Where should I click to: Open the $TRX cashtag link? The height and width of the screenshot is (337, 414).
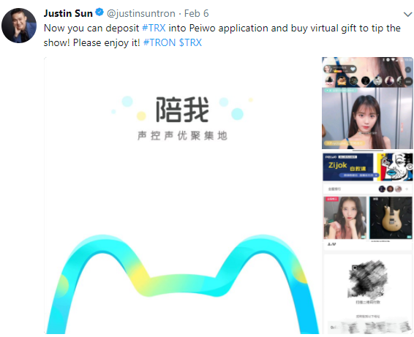190,42
